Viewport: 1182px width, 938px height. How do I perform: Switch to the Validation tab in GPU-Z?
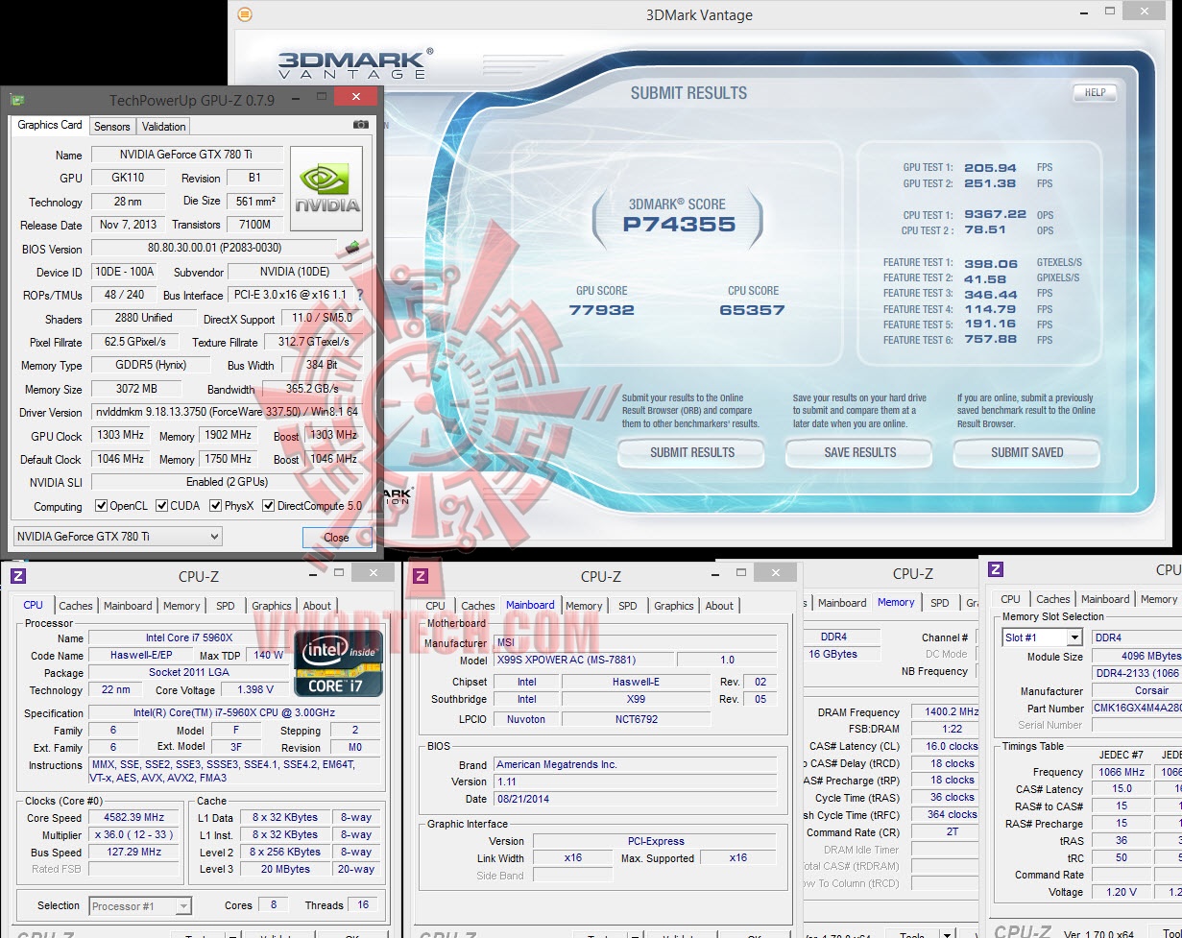pos(163,127)
